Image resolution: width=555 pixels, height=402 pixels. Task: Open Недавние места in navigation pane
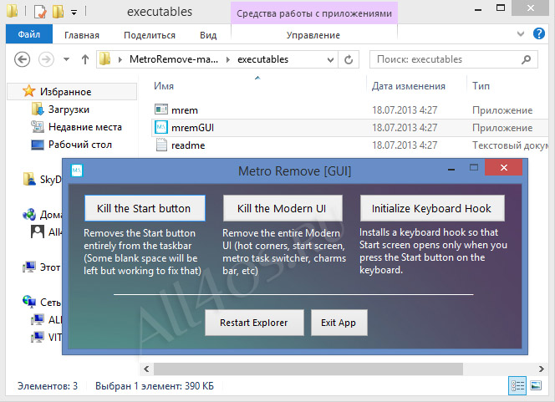click(x=85, y=127)
